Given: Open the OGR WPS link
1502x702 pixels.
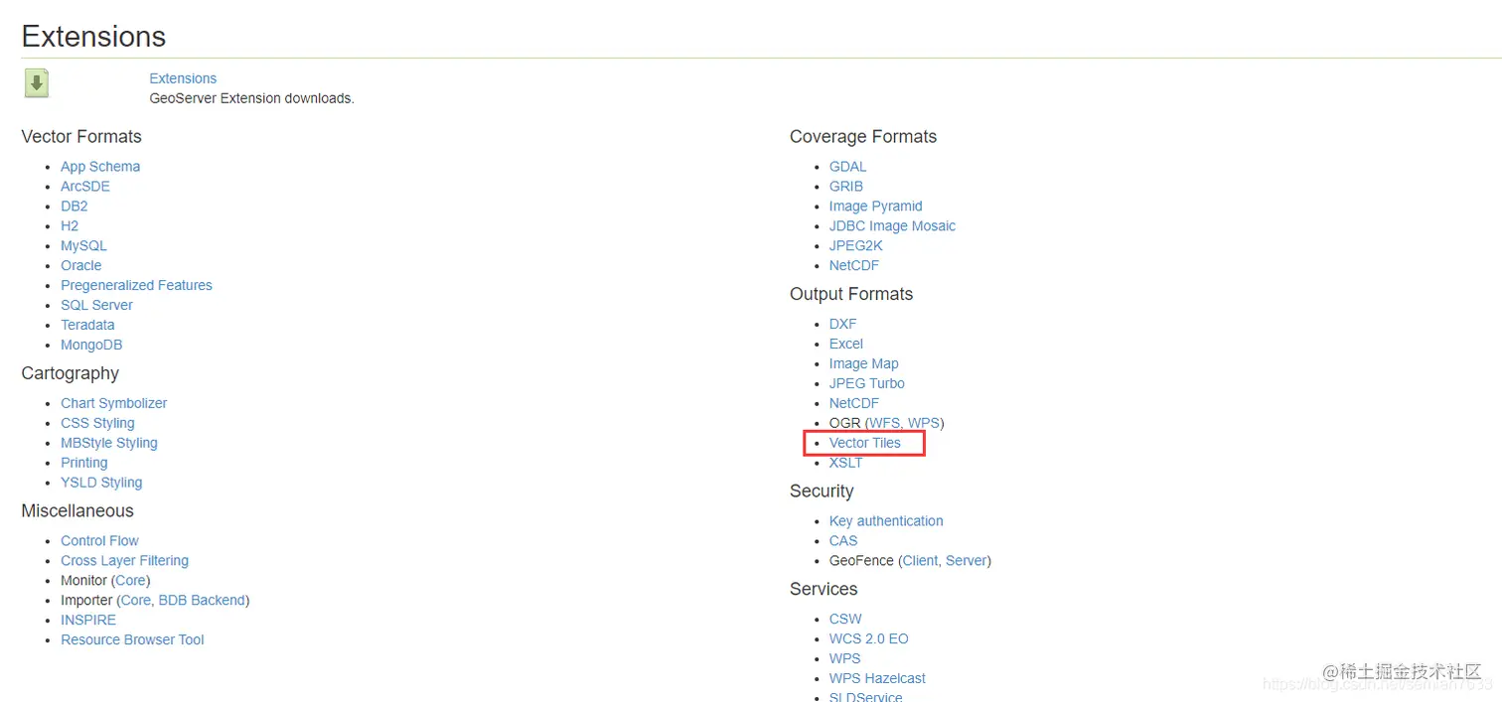Looking at the screenshot, I should click(924, 424).
